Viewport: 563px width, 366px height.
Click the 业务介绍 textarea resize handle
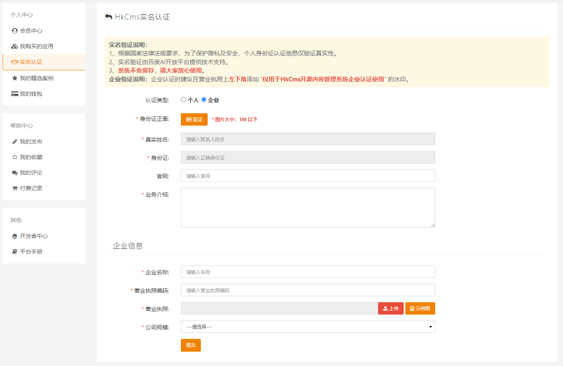click(x=433, y=225)
